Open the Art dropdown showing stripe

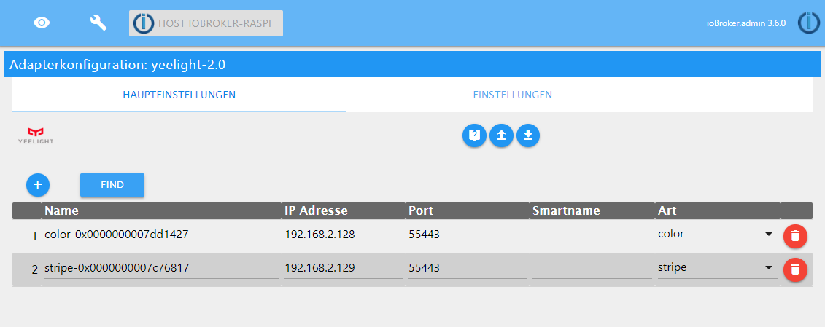tap(715, 268)
